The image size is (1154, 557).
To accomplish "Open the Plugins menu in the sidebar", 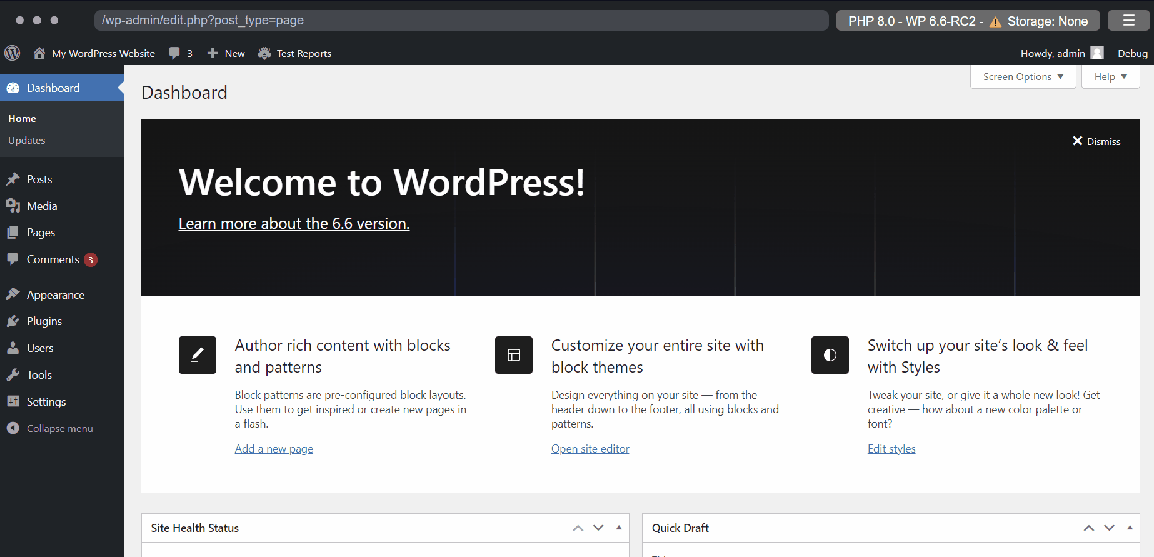I will pyautogui.click(x=44, y=321).
